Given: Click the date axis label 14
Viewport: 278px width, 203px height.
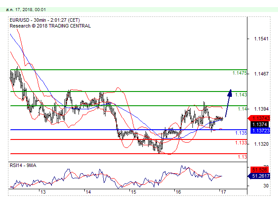Looking at the screenshot, I should tap(88, 192).
